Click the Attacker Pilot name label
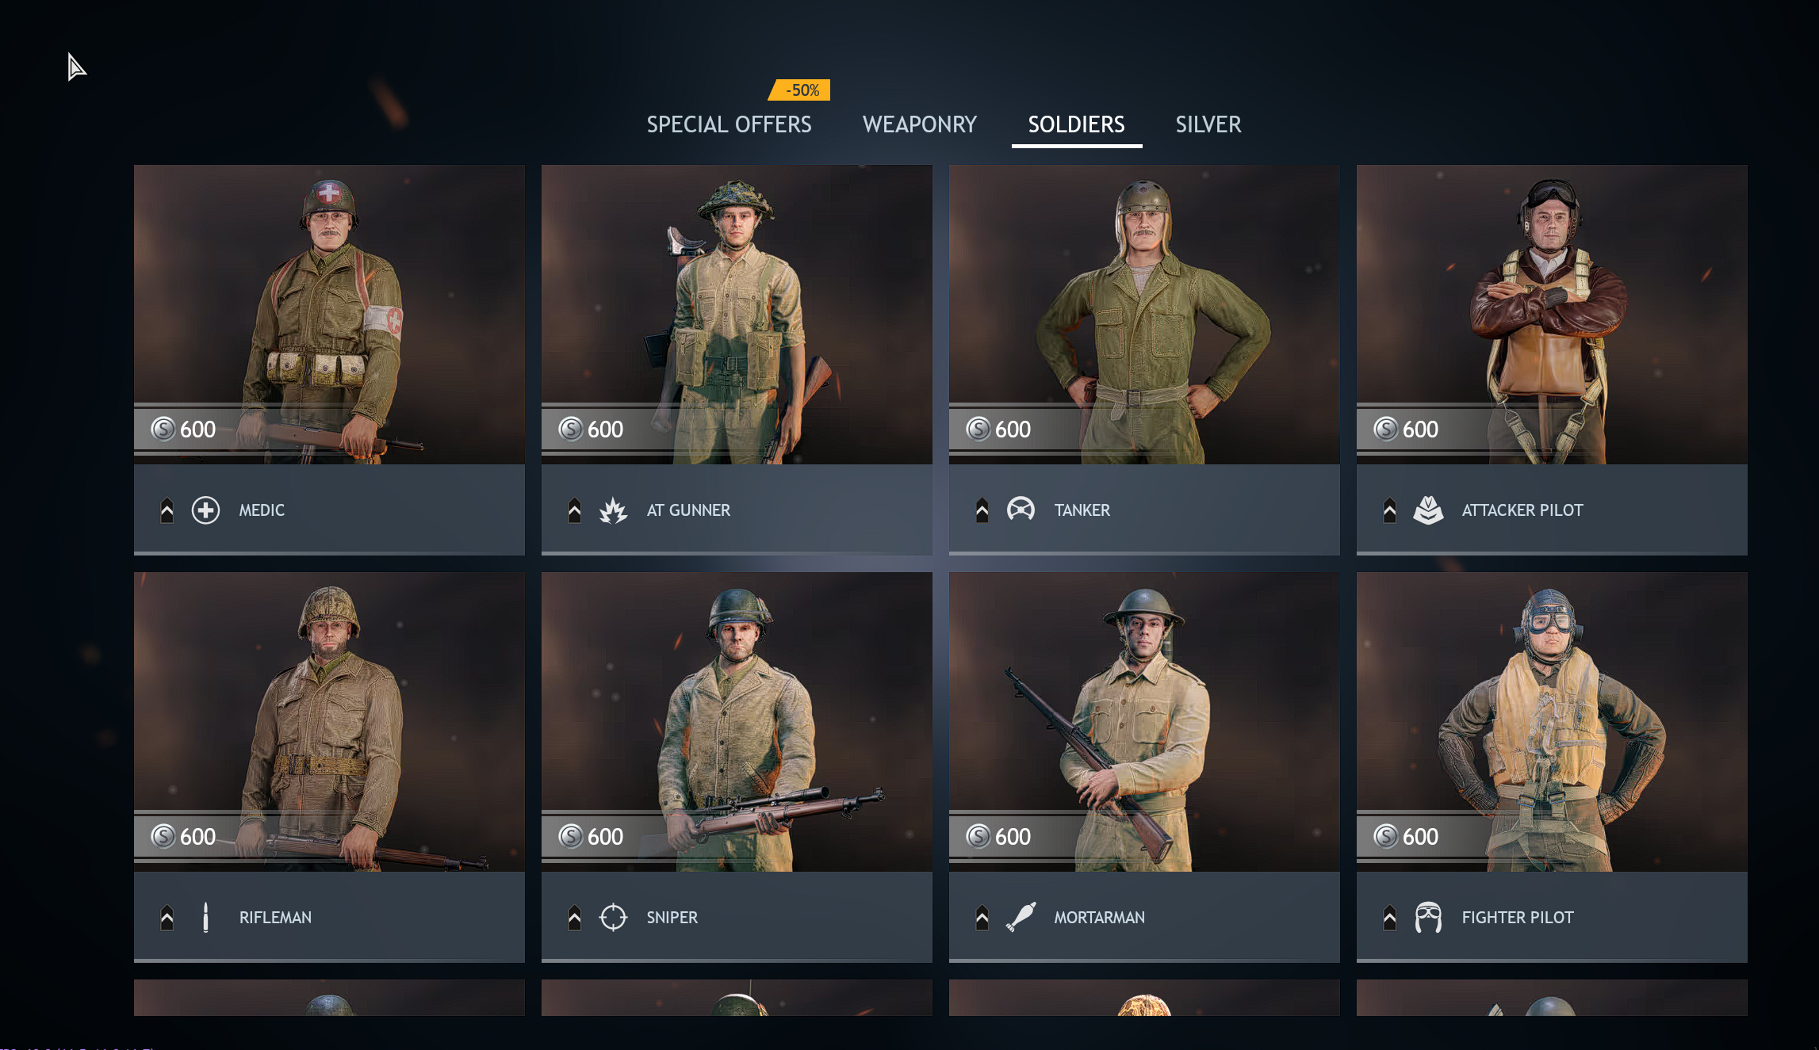The height and width of the screenshot is (1050, 1819). pos(1522,510)
